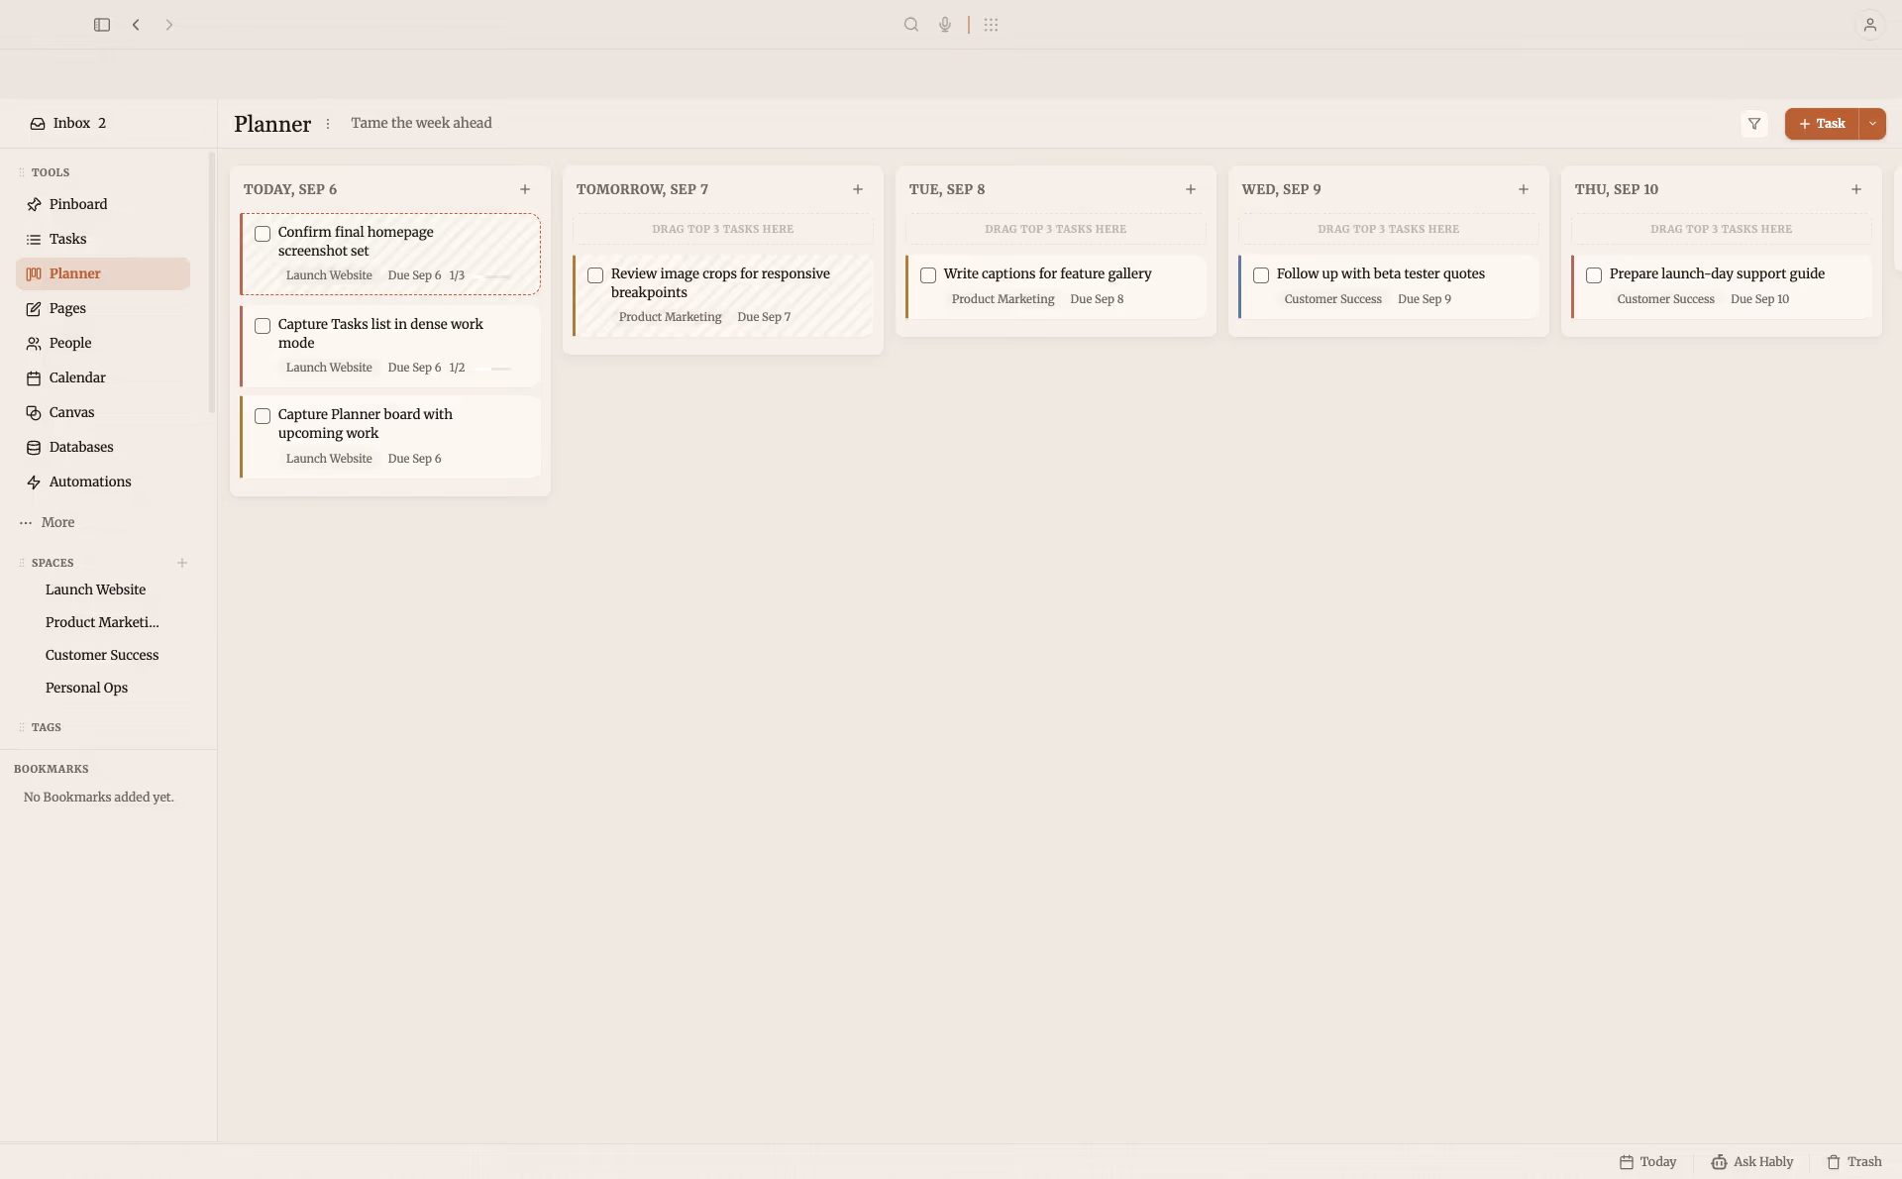Check off Confirm final homepage screenshot set
Screen dimensions: 1902x1179
click(263, 234)
